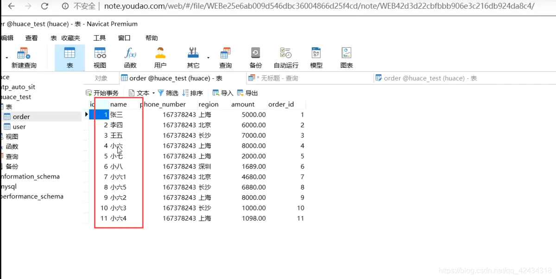Open the 图表 chart toolbar icon
Screen dimensions: 556x279
coord(347,57)
